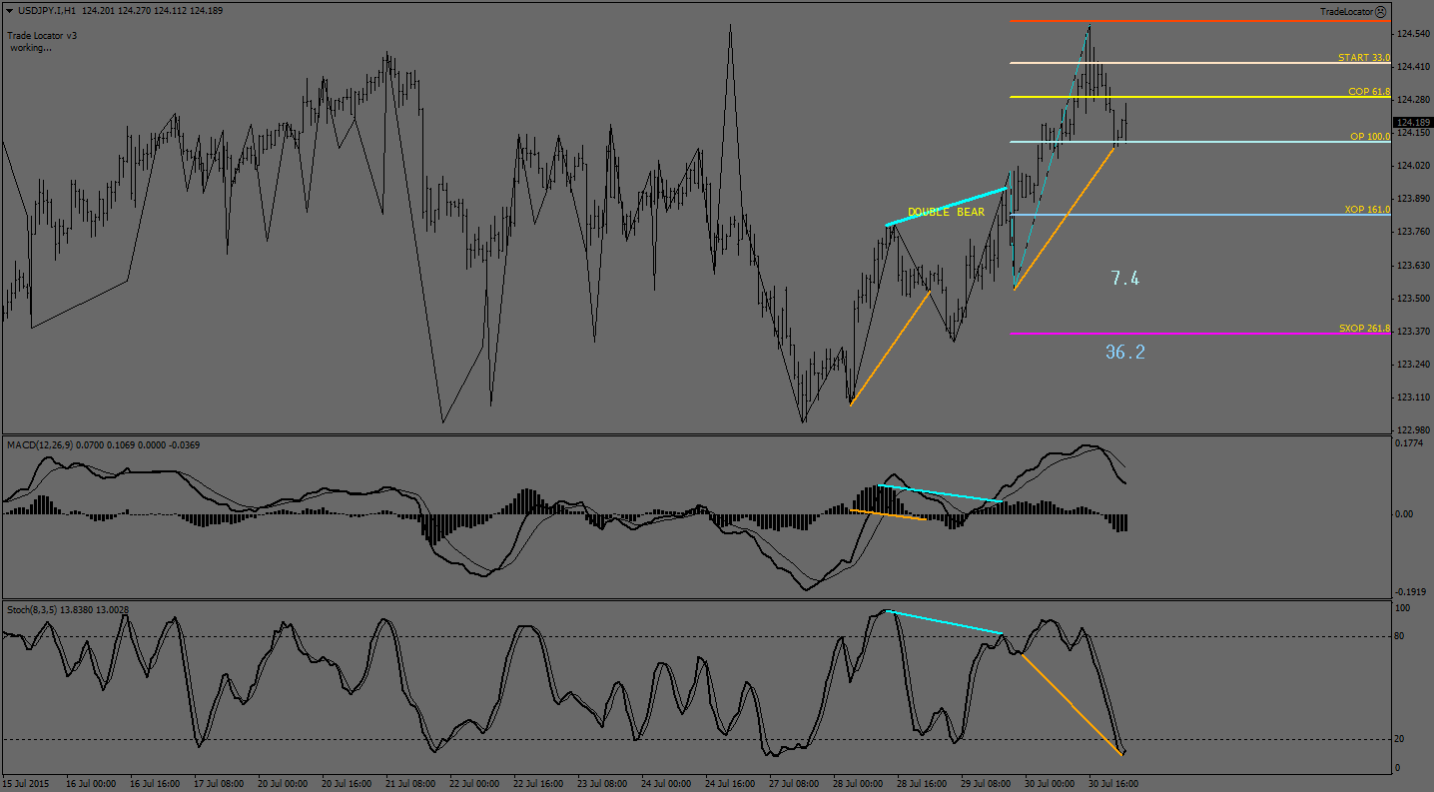Select the XOP 161.0 level label

point(1367,210)
